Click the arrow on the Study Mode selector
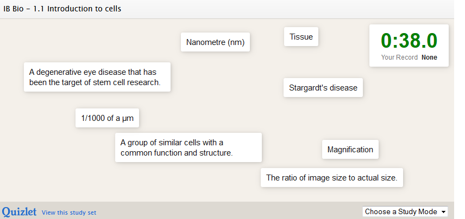 pyautogui.click(x=444, y=211)
